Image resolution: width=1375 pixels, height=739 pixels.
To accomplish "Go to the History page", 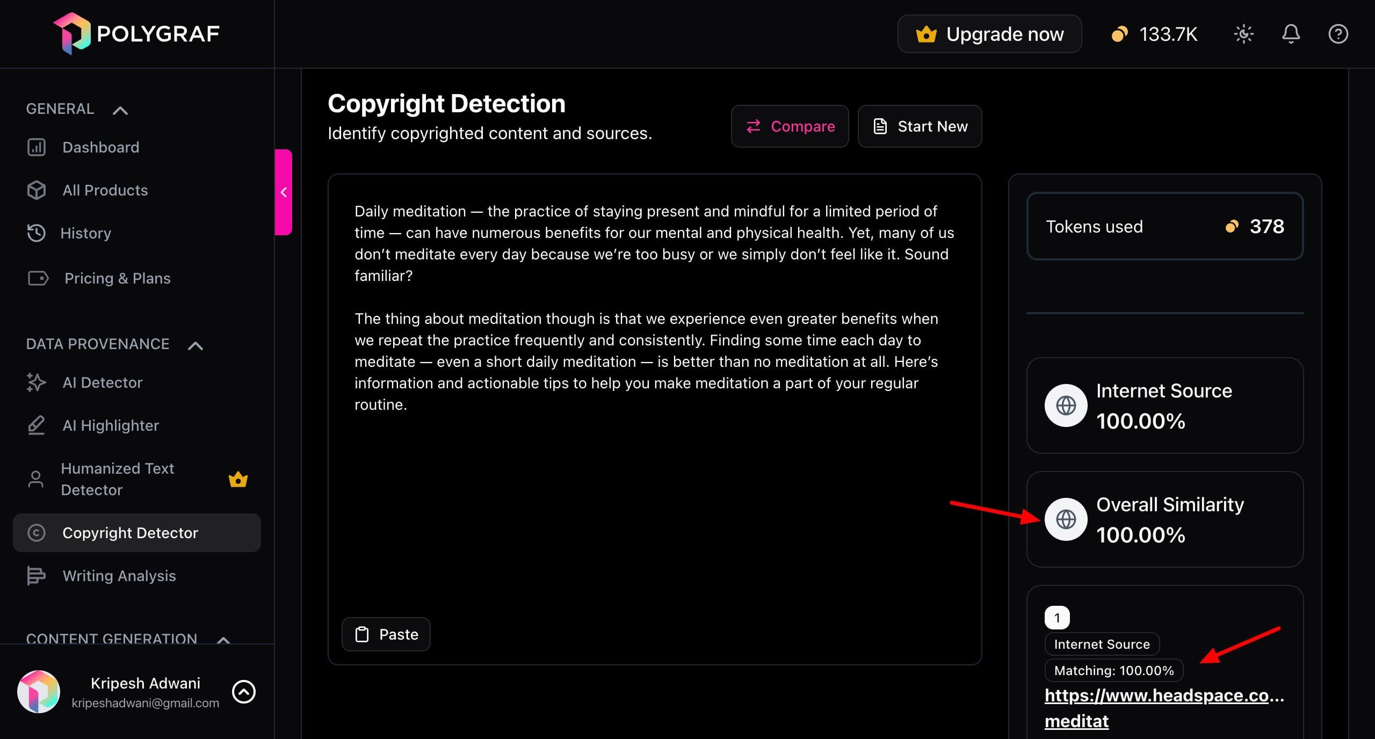I will [85, 233].
